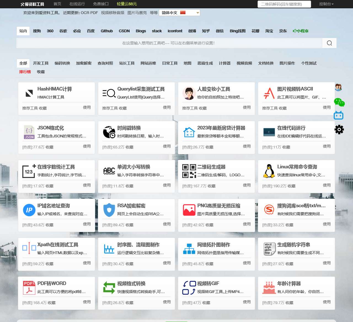Click the QR code generator icon
Image resolution: width=353 pixels, height=322 pixels.
pyautogui.click(x=189, y=171)
